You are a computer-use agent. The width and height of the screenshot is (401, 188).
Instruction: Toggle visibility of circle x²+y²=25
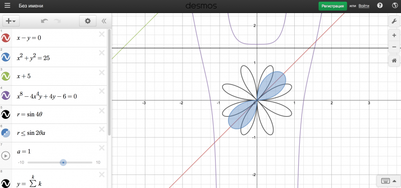click(6, 57)
